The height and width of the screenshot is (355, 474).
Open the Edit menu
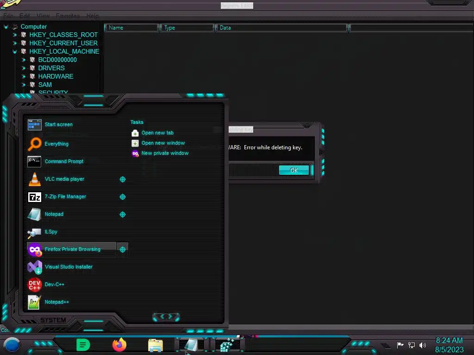point(25,16)
